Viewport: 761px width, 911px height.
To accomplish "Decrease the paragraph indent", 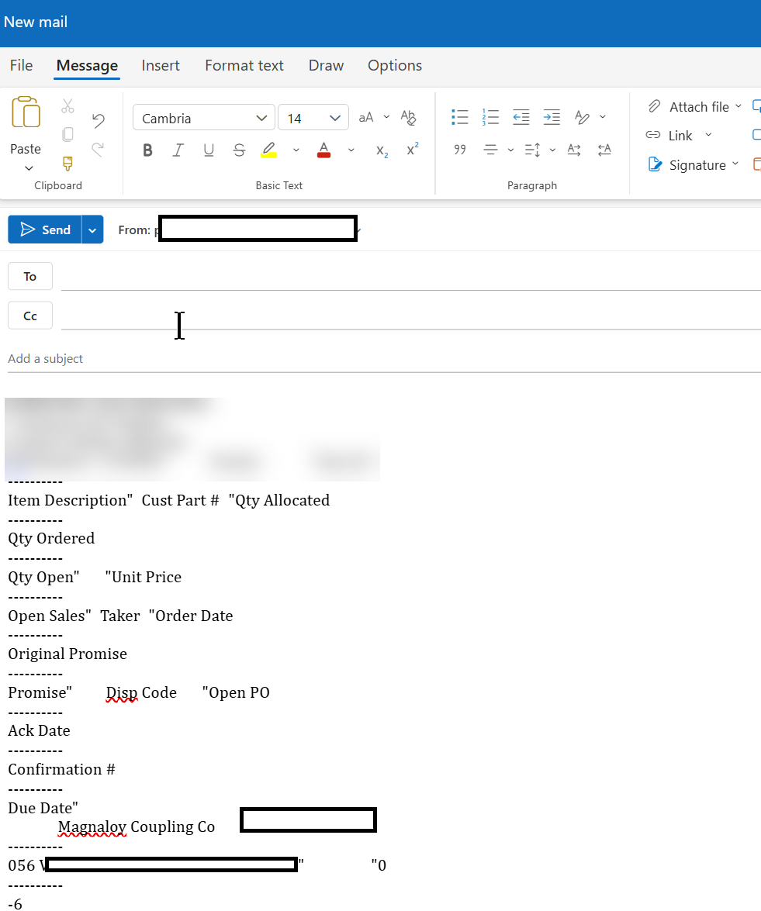I will 521,117.
